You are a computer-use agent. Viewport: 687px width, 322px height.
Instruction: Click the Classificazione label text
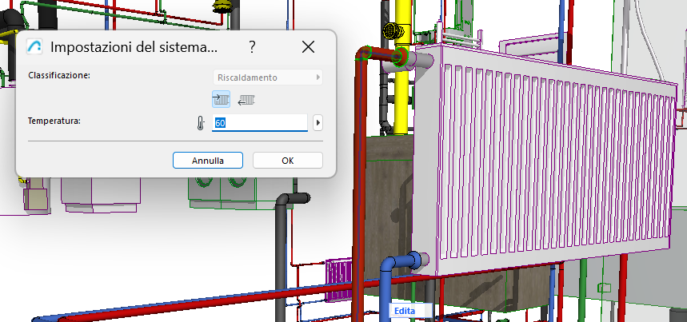(59, 75)
